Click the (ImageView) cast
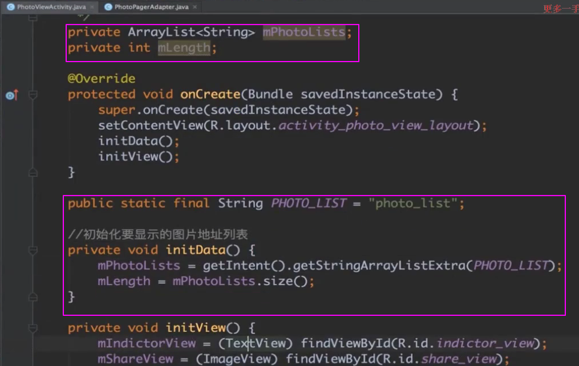579x366 pixels. point(236,359)
